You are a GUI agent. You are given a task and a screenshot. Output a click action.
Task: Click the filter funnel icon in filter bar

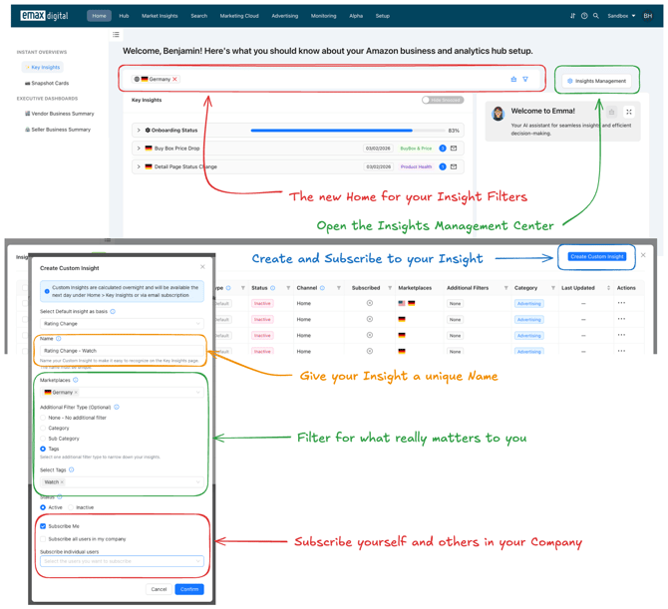coord(525,79)
